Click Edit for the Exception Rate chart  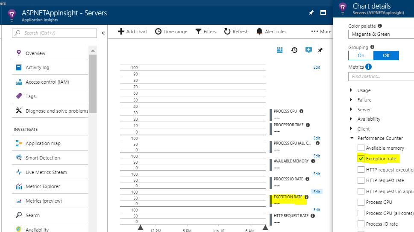coord(317,191)
